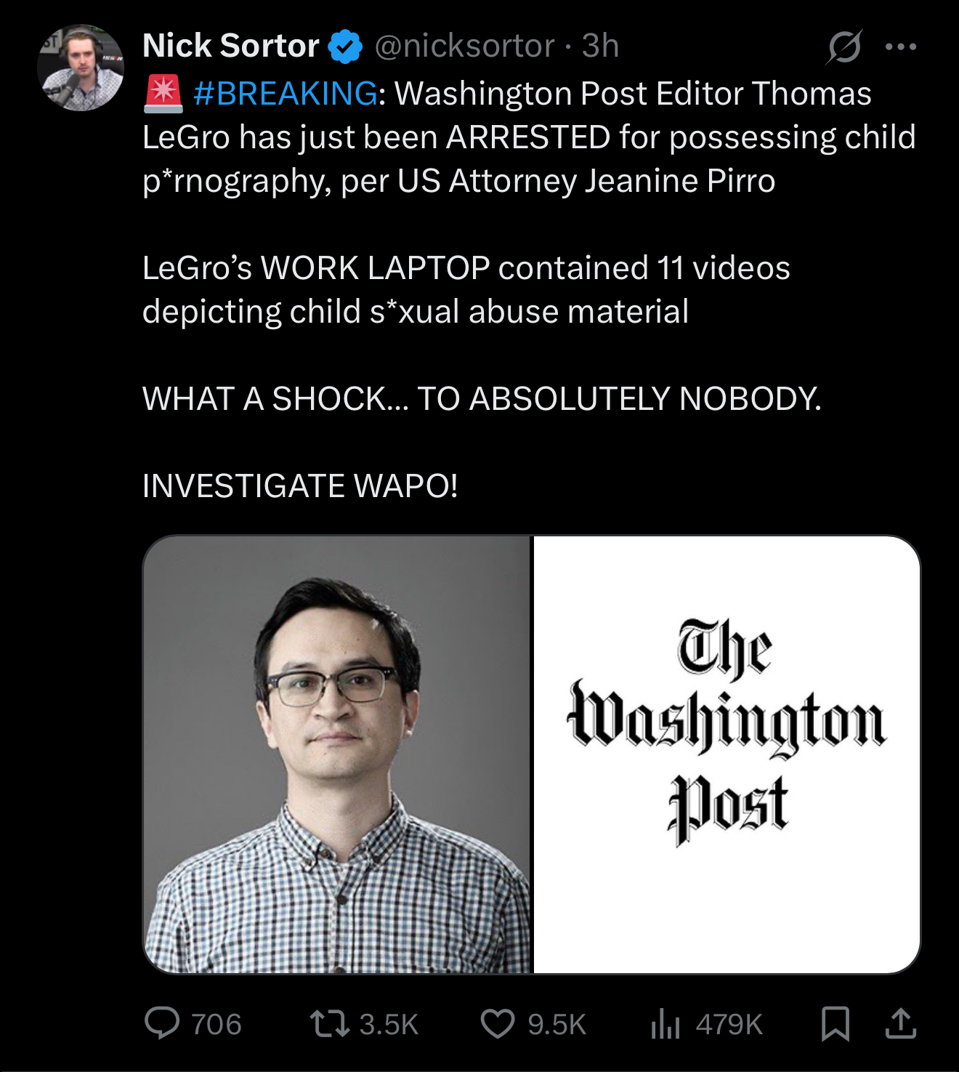Click the 3.5K reposts count
Screen dimensions: 959x1072
coord(389,1024)
